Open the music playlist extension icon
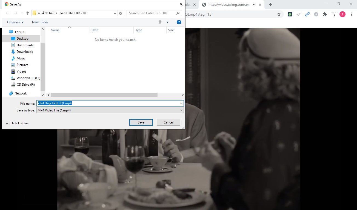Viewport: 357px width, 210px height. pos(333,14)
